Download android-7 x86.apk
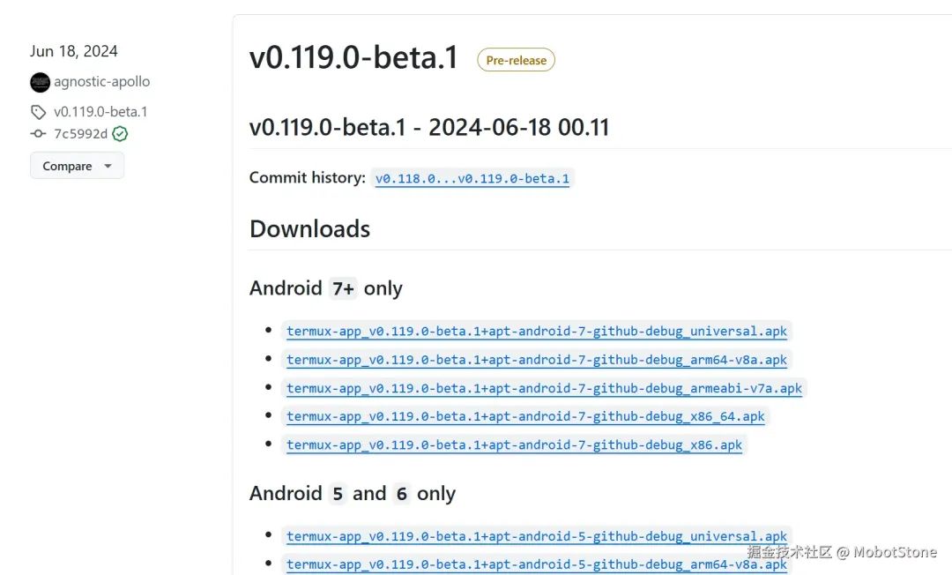The height and width of the screenshot is (575, 952). pos(514,445)
